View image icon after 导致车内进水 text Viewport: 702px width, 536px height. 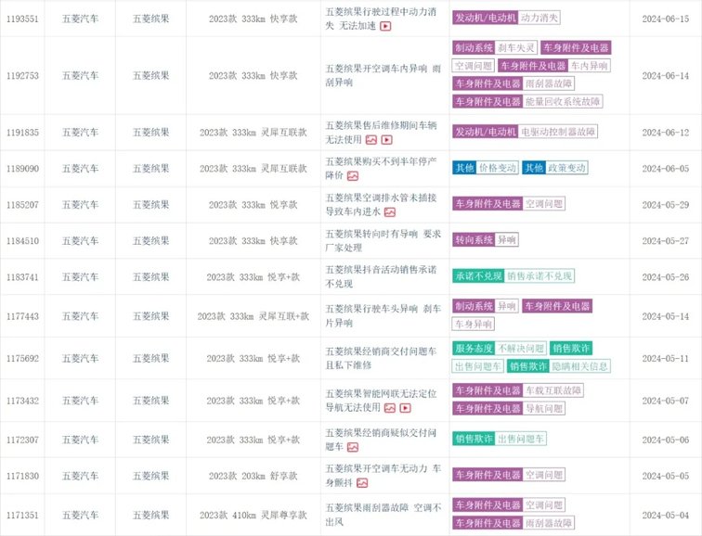tap(390, 211)
